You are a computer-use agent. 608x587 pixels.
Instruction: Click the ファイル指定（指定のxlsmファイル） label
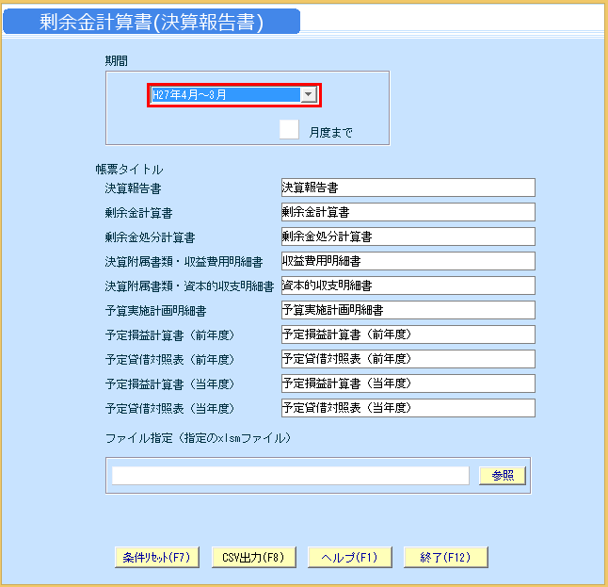point(199,438)
